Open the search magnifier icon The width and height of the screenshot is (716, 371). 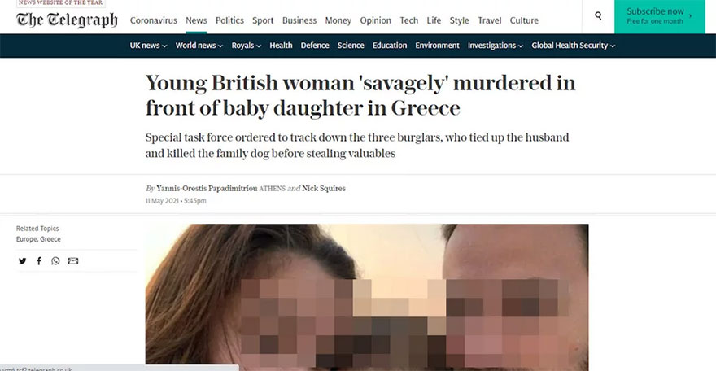[598, 16]
